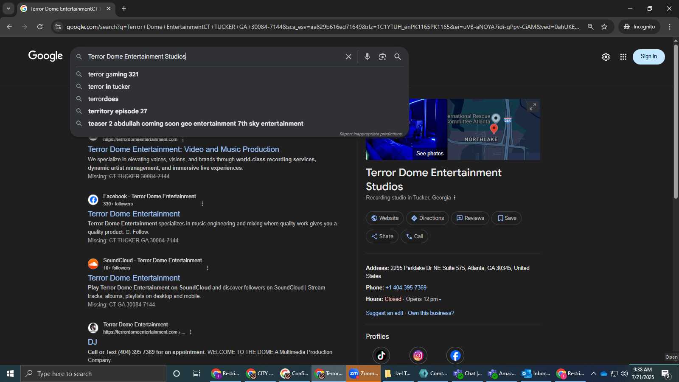Viewport: 679px width, 382px height.
Task: Expand the hours dropdown arrow
Action: click(x=440, y=300)
